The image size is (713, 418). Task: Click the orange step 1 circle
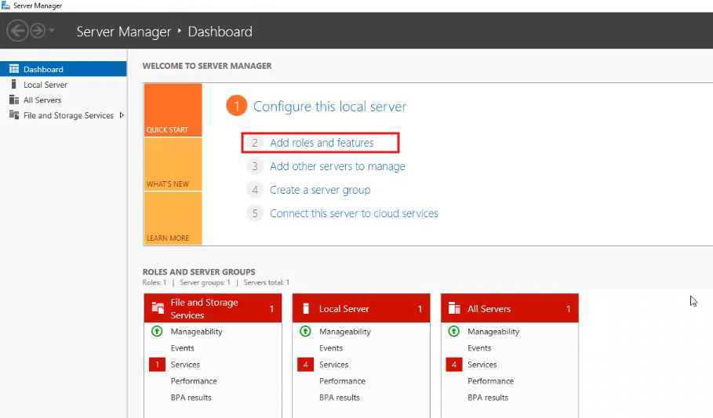pos(236,106)
